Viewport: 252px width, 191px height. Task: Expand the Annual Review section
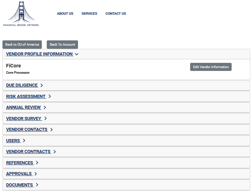click(24, 107)
